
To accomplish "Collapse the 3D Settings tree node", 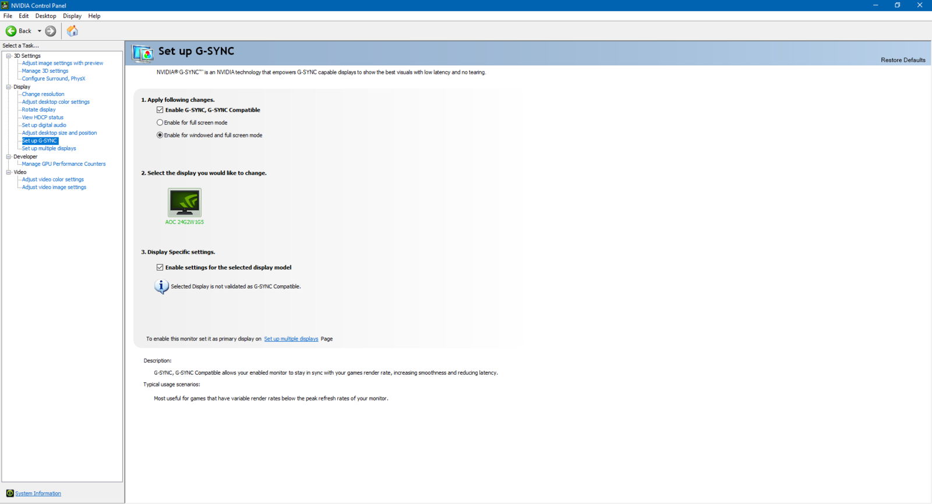I will coord(9,56).
